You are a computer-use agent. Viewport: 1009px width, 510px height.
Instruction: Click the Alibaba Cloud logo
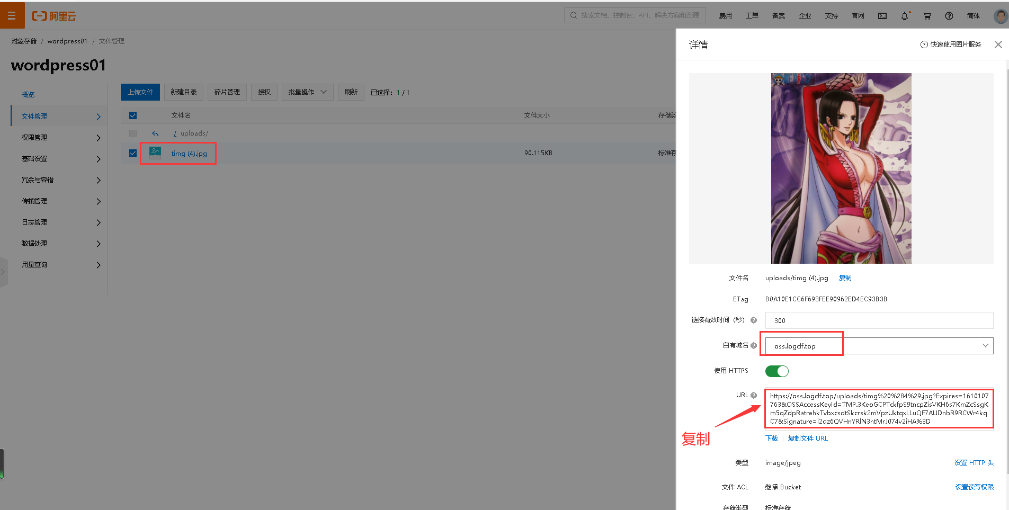coord(54,16)
